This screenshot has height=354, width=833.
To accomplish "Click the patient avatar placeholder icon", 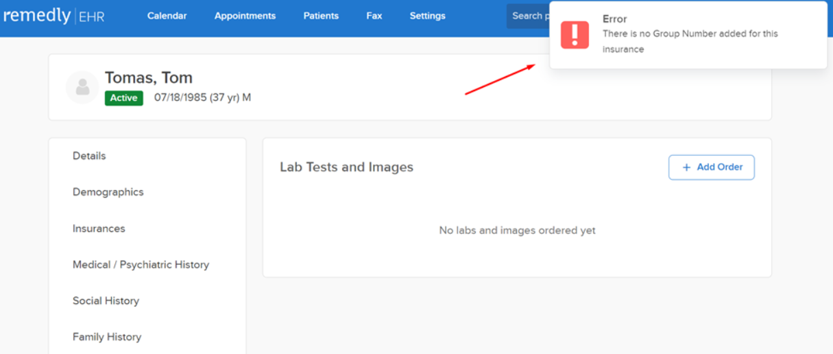I will click(x=82, y=87).
